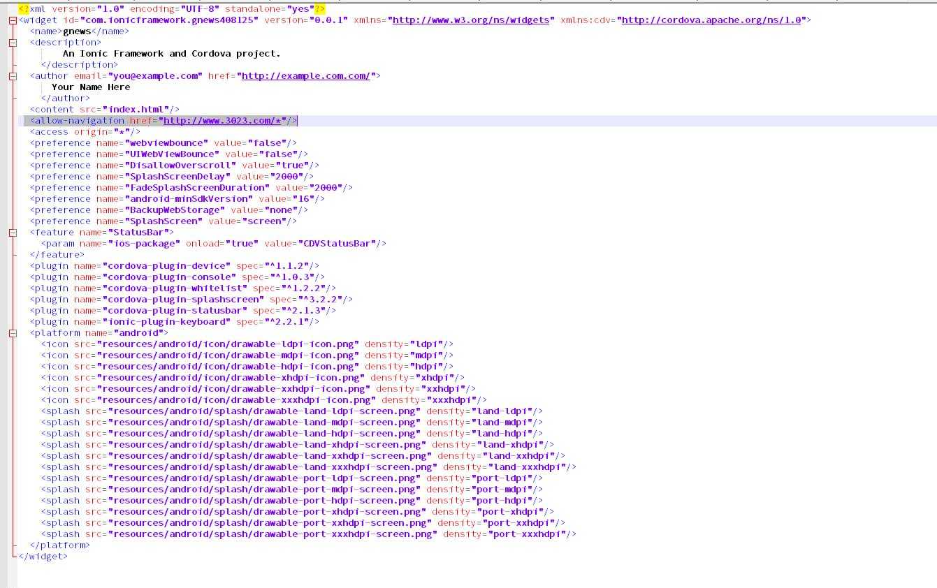Click the version value '0.0.1'
This screenshot has width=937, height=588.
point(328,20)
